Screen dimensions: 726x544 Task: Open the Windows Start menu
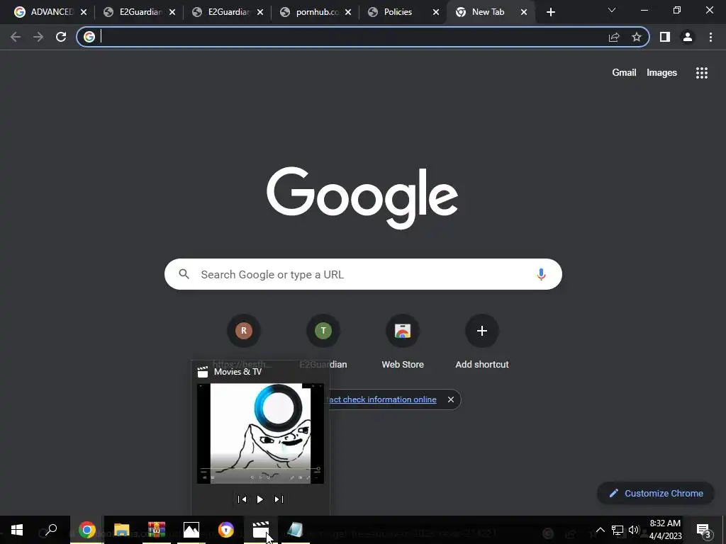17,530
